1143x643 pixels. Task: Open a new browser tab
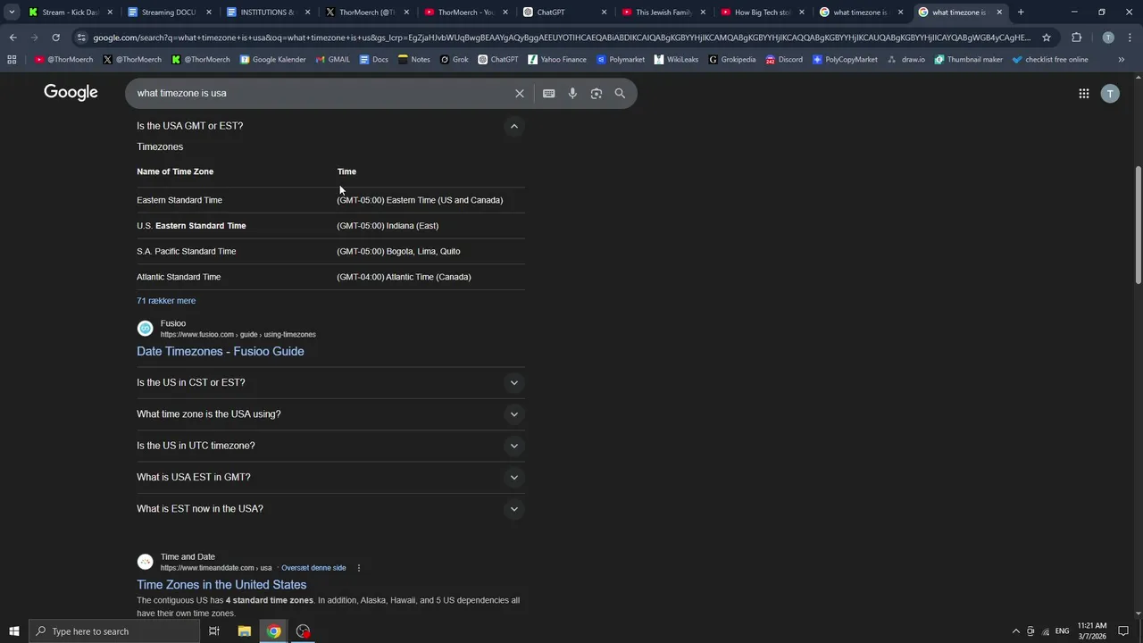click(x=1021, y=13)
